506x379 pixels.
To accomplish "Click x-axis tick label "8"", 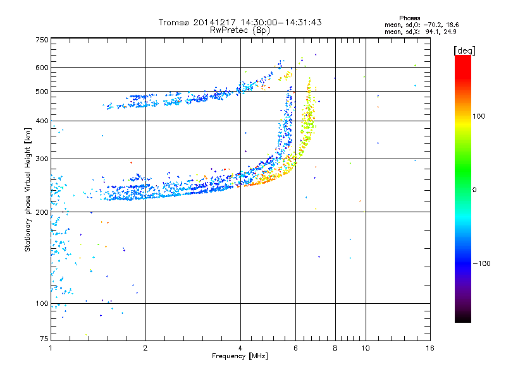I will 335,348.
